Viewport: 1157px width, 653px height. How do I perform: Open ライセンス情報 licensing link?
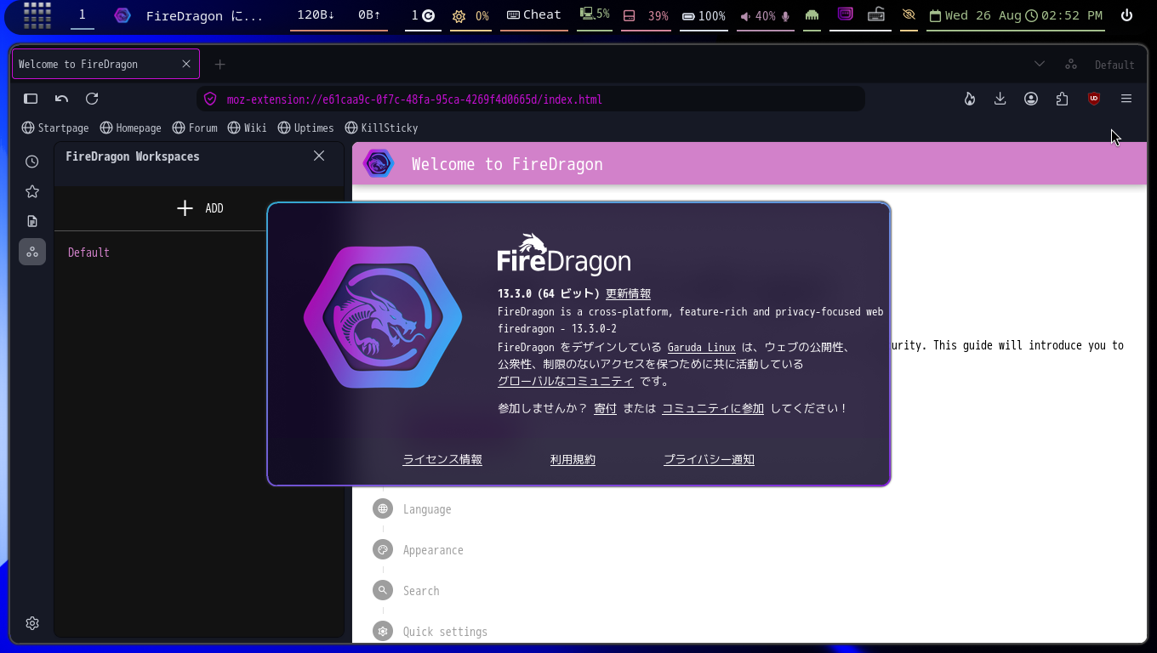point(442,459)
